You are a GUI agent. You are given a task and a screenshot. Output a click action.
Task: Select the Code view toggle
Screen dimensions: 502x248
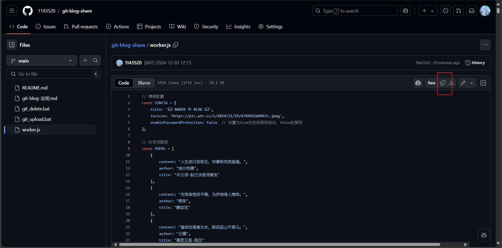point(124,83)
